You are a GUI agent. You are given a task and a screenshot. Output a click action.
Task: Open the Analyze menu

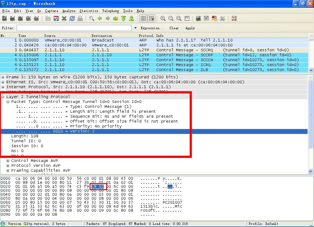(69, 11)
